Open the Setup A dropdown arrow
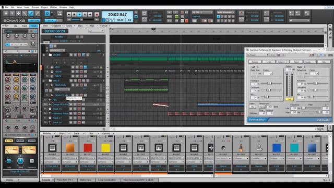Screen dimensions: 334x188 288,62
